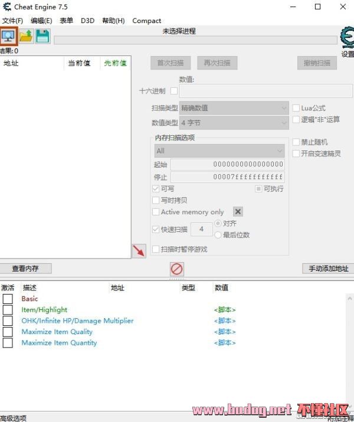Click the X beside Active memory only
The width and height of the screenshot is (354, 422).
pyautogui.click(x=238, y=211)
